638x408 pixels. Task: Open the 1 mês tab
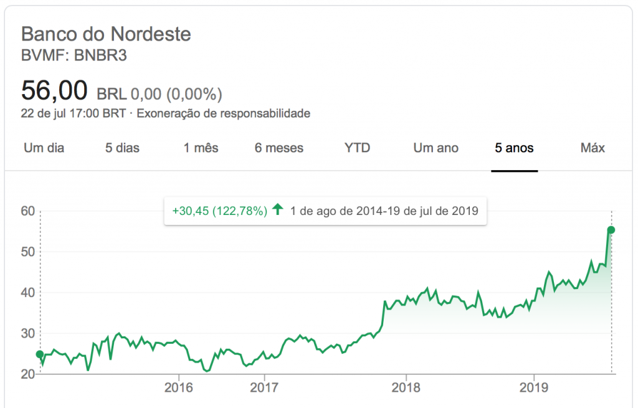201,148
